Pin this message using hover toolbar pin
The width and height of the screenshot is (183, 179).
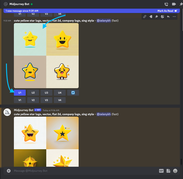pos(157,17)
